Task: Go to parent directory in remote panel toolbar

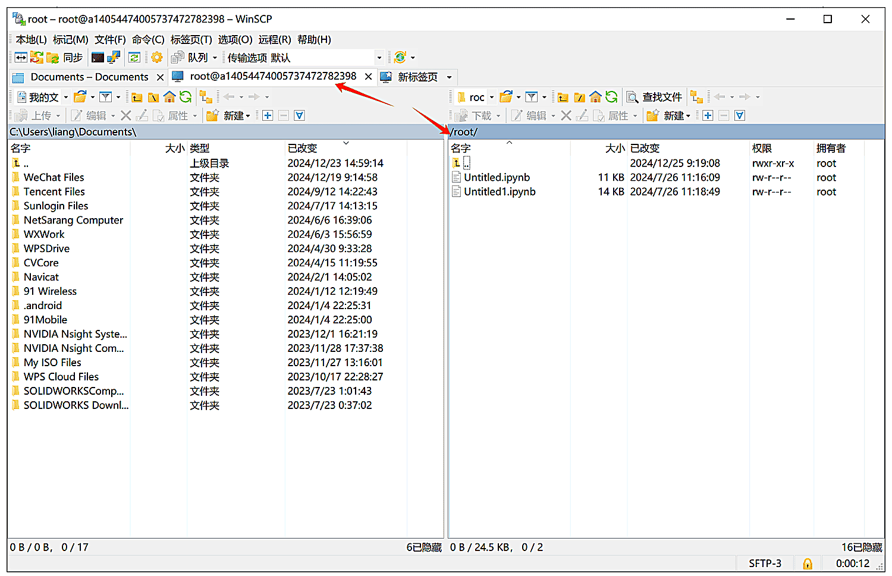Action: pos(563,97)
